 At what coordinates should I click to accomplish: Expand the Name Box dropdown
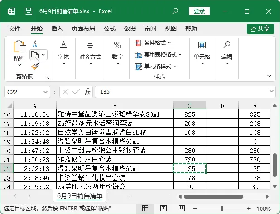tap(45, 92)
